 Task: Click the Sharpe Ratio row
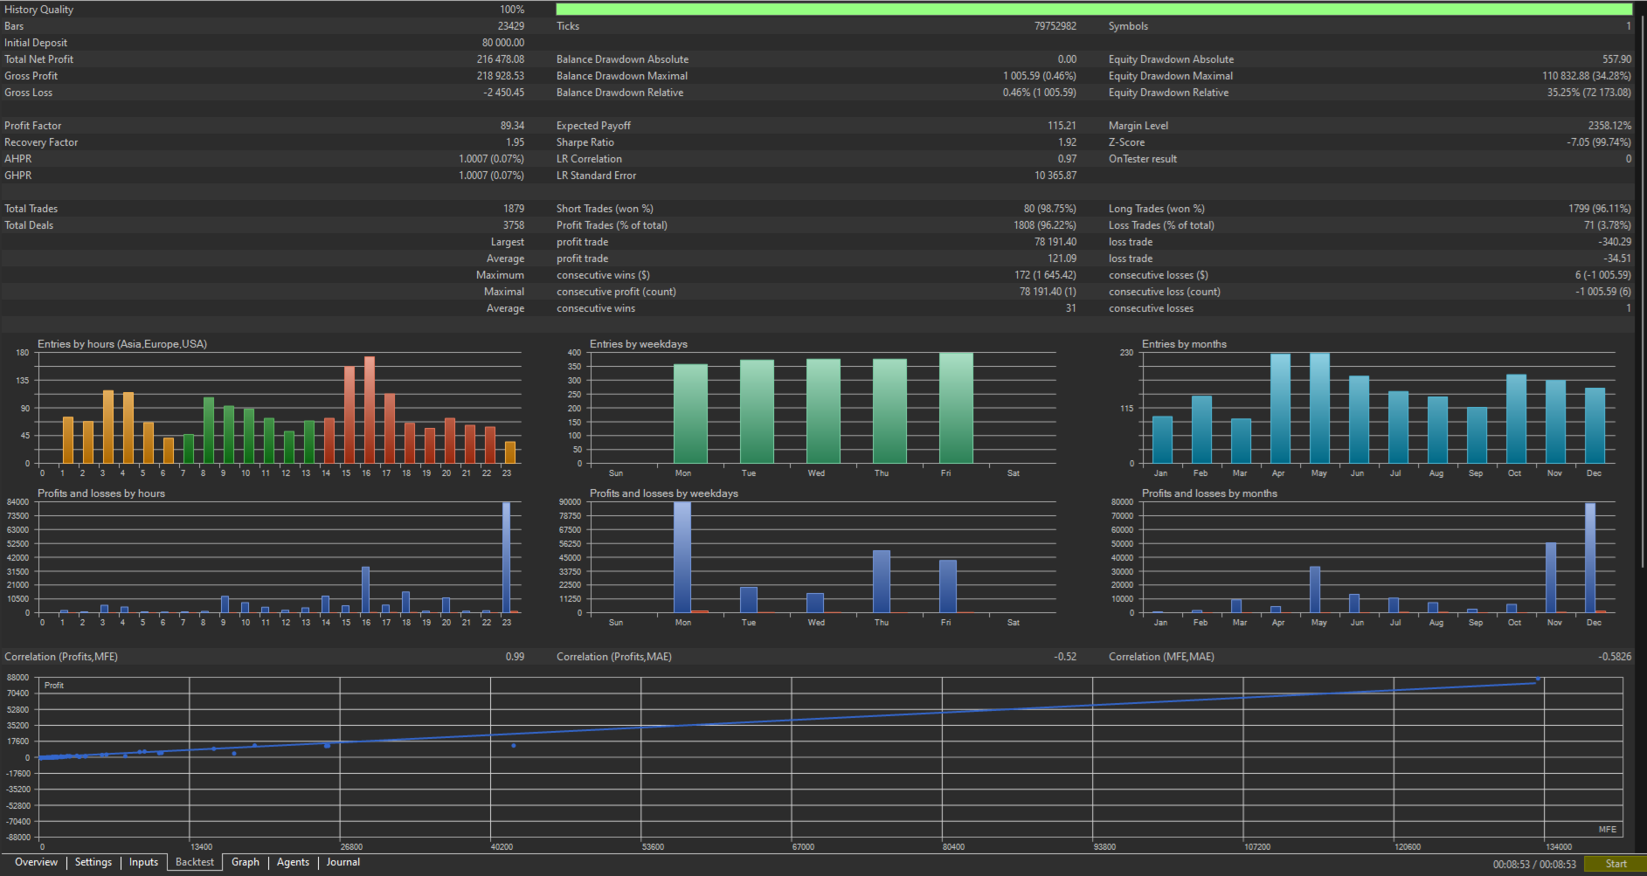[817, 142]
